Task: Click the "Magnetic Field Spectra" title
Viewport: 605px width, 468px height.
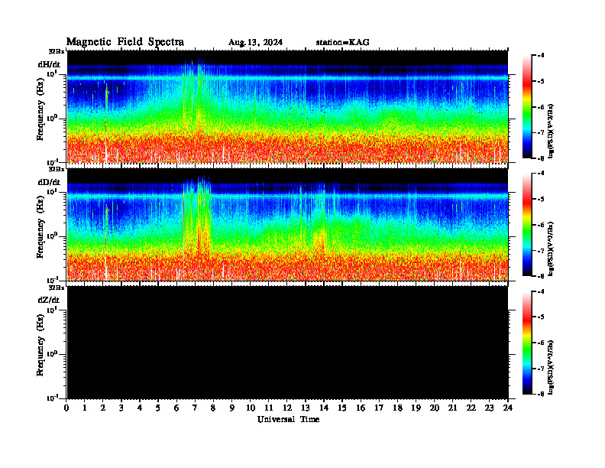Action: point(125,42)
